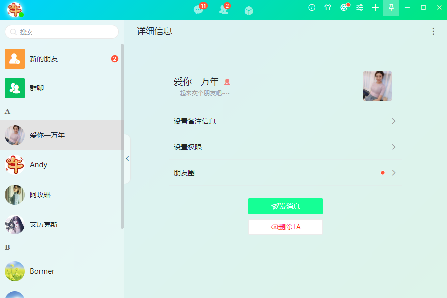The height and width of the screenshot is (298, 447).
Task: Switch to the contacts tab with 2 notifications
Action: pyautogui.click(x=224, y=9)
